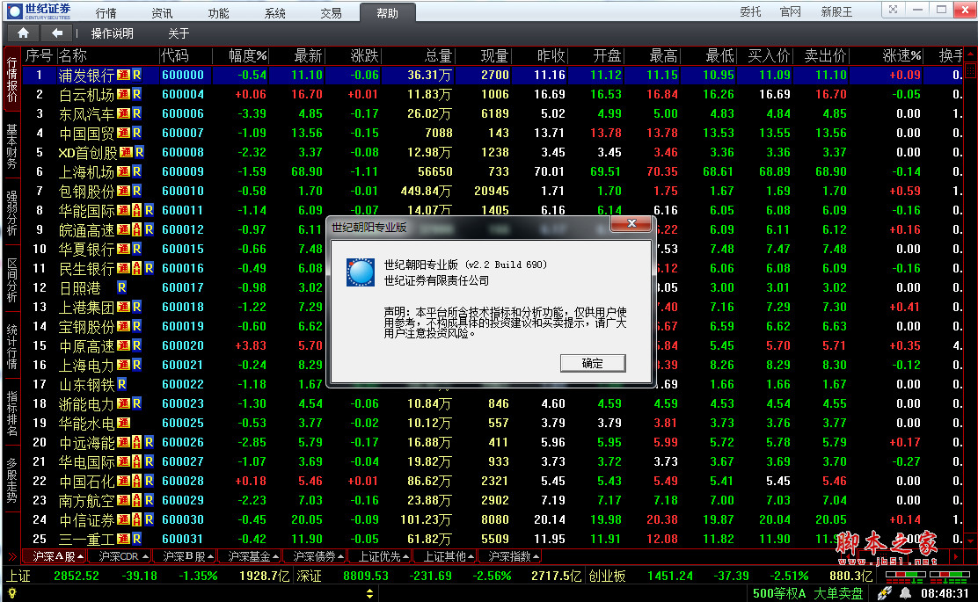Screen dimensions: 978x602
Task: Sort by the 总量 column header
Action: coord(438,55)
